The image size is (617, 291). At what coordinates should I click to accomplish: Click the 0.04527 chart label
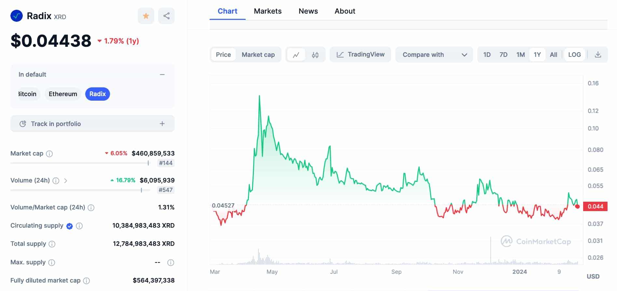tap(223, 206)
